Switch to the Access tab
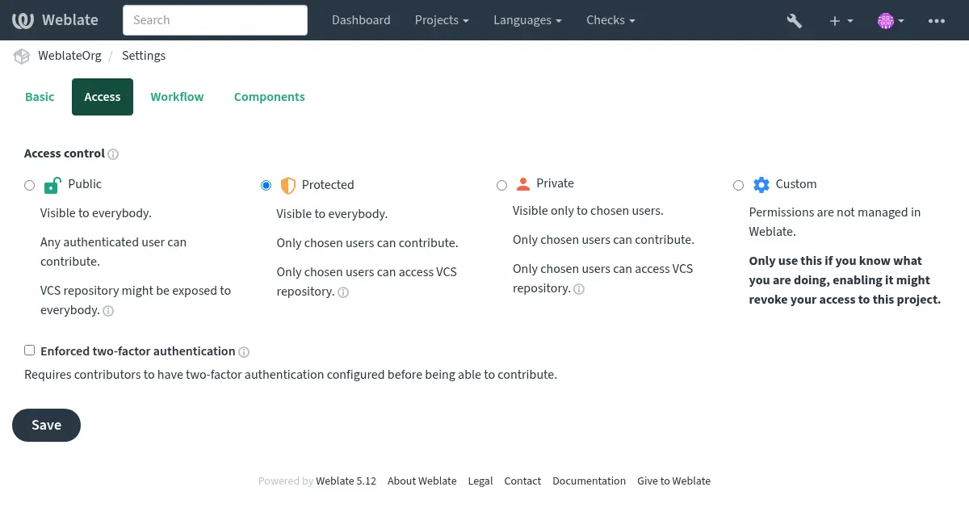Screen dimensions: 969x529 click(103, 97)
